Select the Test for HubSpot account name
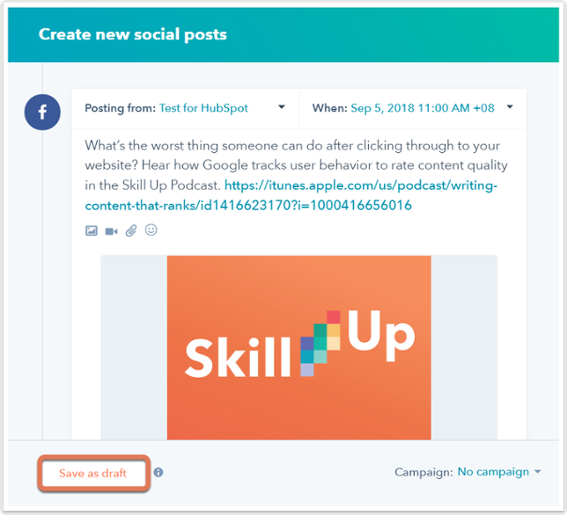 coord(203,108)
